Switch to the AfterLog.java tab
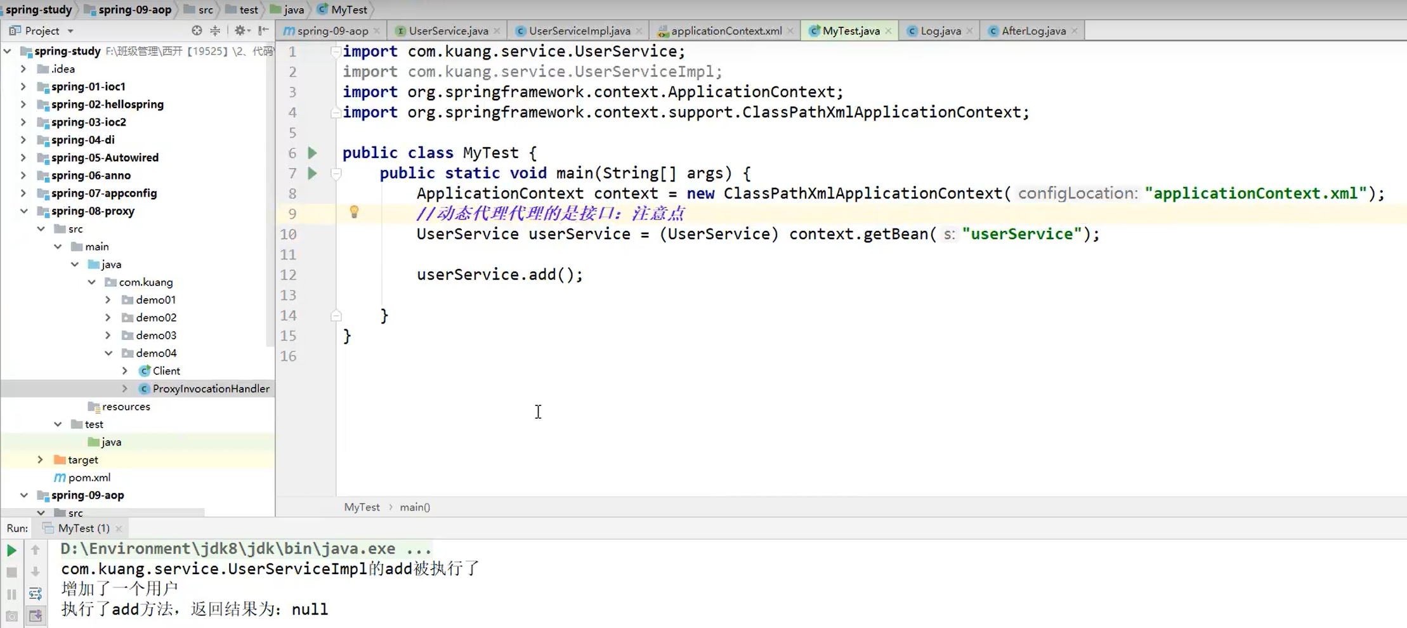 point(1033,30)
